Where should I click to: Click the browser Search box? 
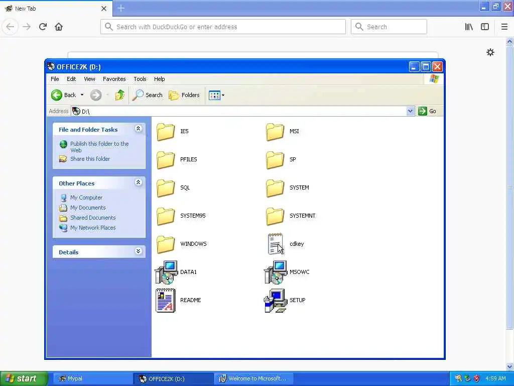[389, 27]
